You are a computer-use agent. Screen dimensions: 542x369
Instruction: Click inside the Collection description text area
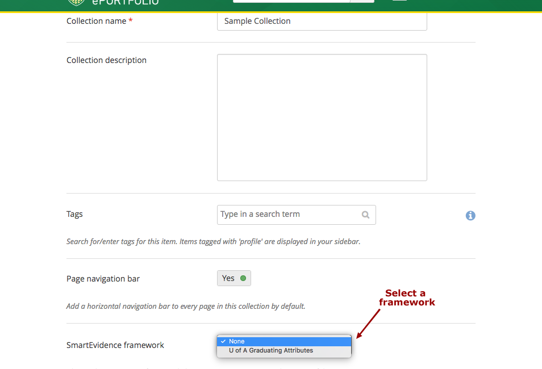pos(322,118)
